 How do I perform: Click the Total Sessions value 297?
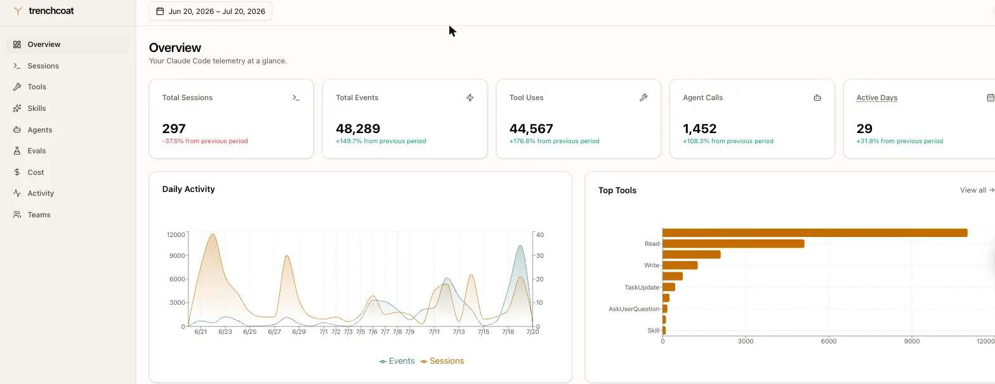tap(174, 129)
